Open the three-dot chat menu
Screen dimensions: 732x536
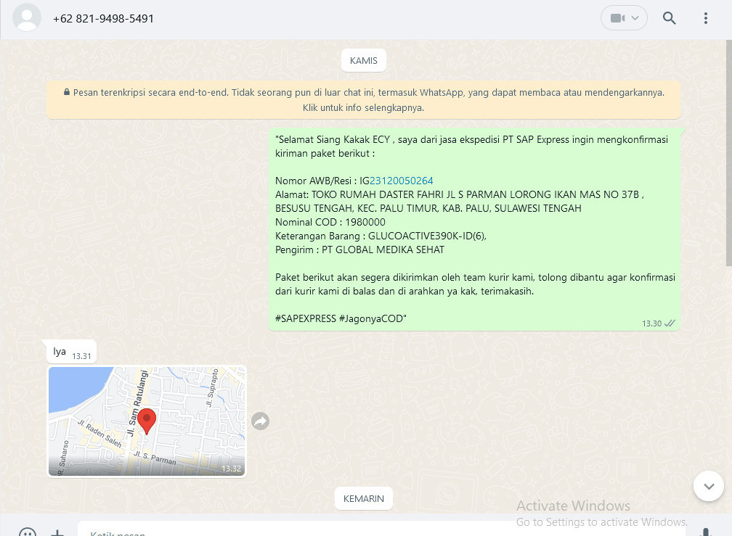[x=705, y=18]
